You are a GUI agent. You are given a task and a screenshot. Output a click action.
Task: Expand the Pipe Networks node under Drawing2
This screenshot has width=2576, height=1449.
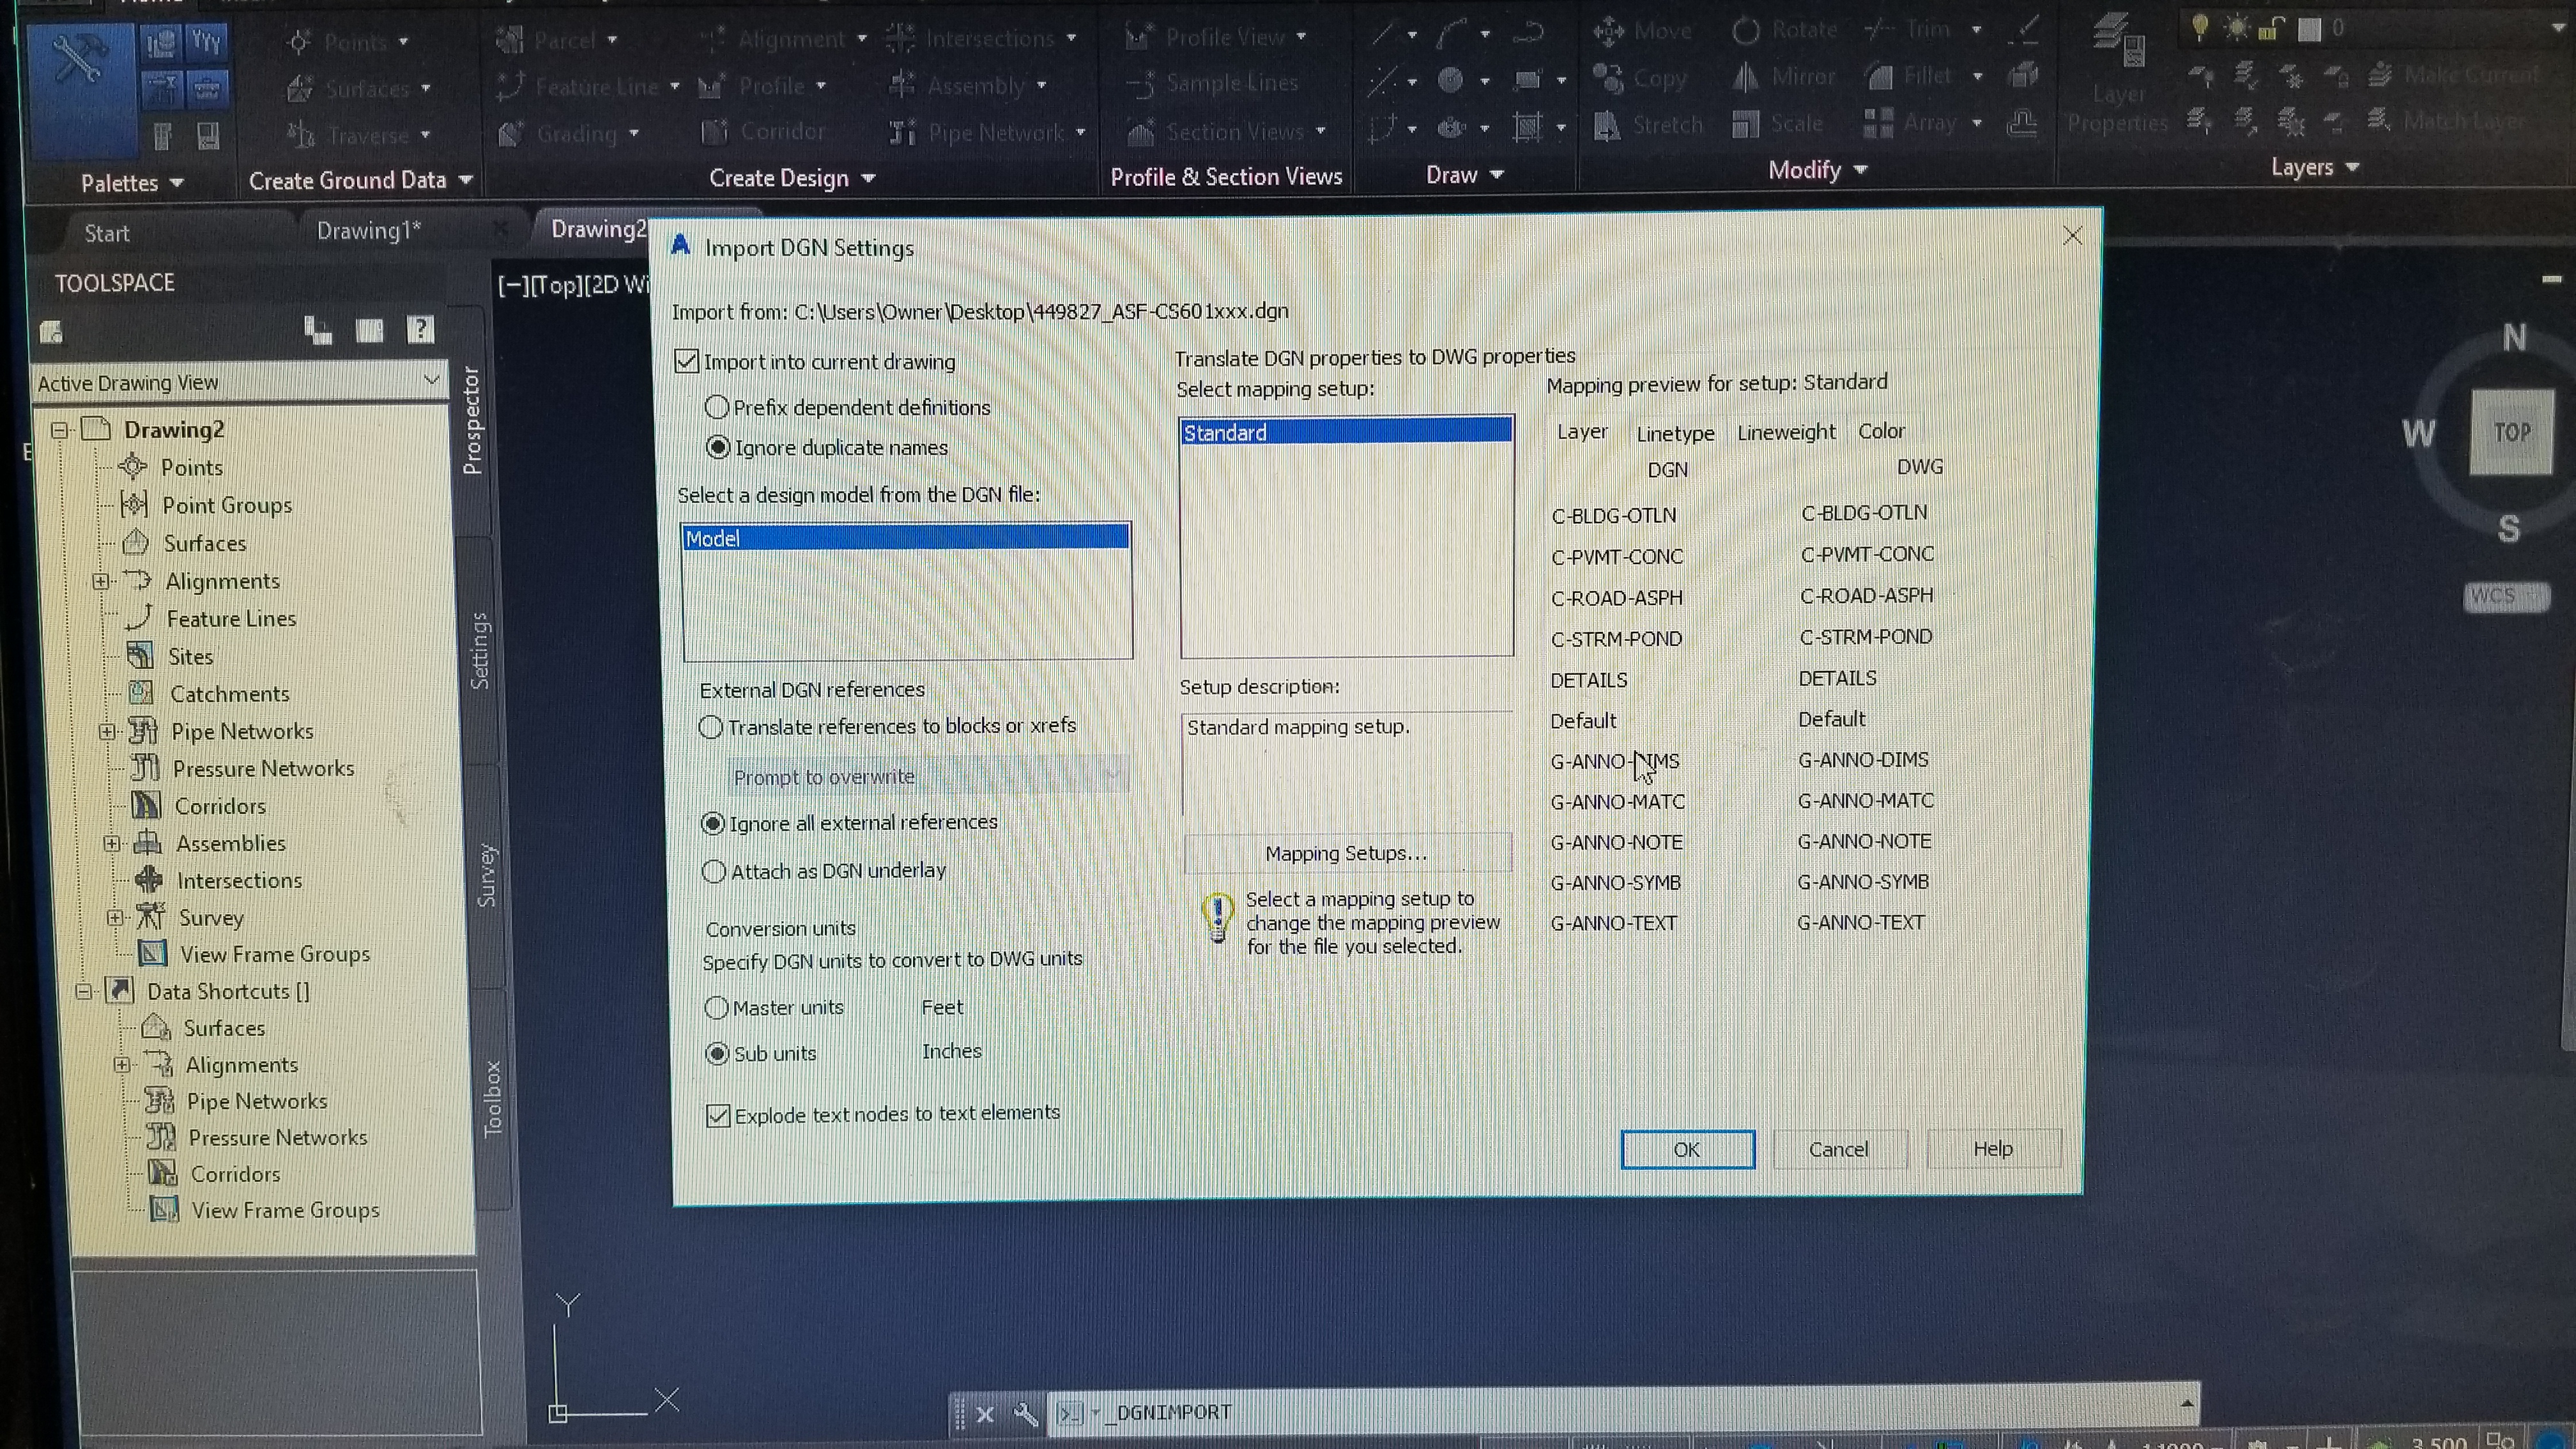pos(107,732)
